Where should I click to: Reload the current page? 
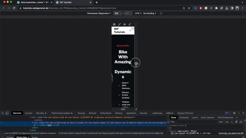(14, 8)
